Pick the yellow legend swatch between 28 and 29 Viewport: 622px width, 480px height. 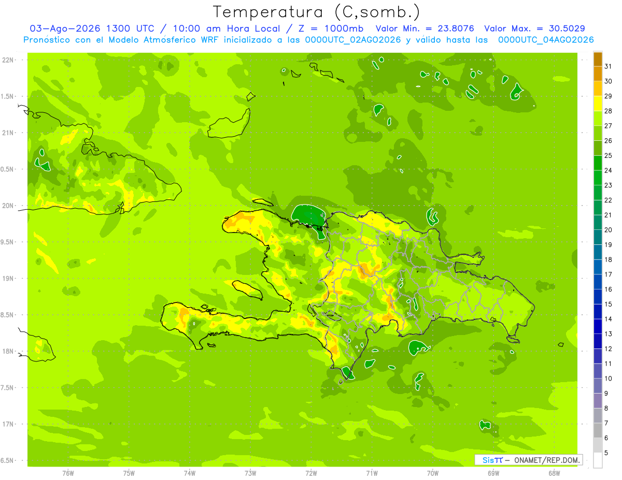598,104
